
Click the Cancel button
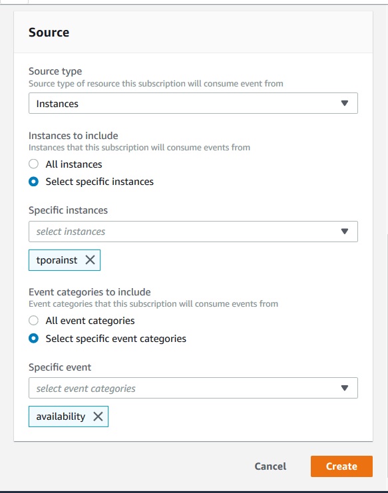(270, 466)
